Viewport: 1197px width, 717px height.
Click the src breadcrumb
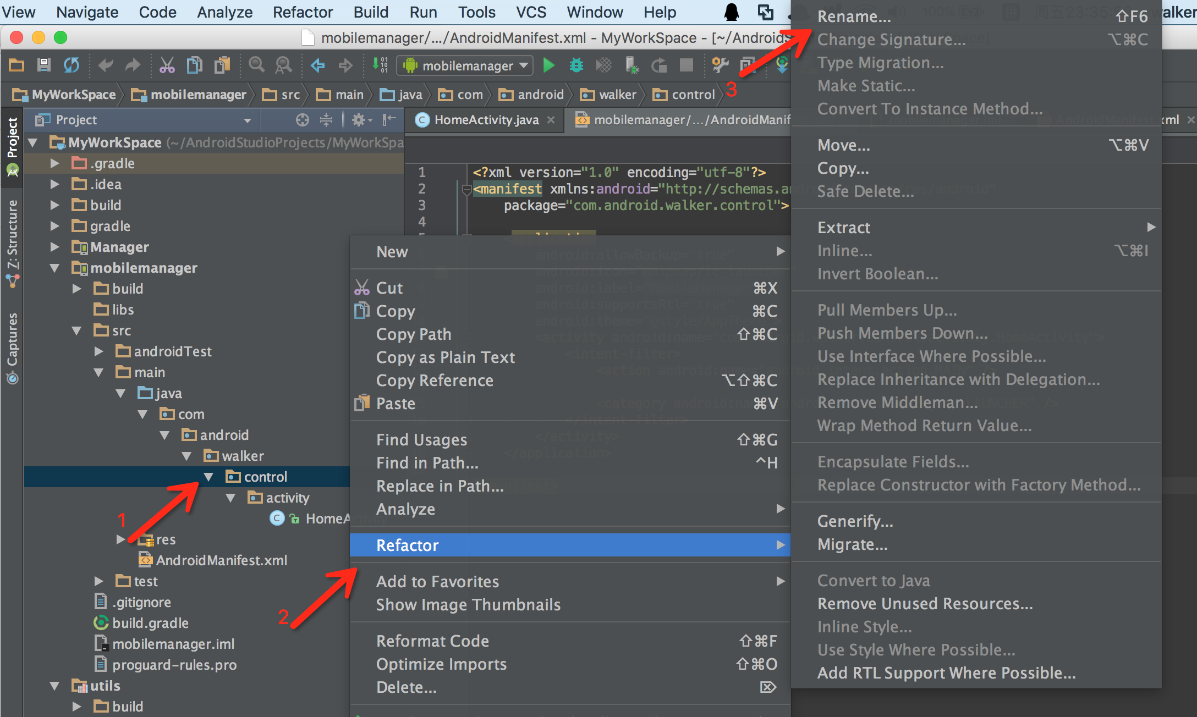point(282,95)
